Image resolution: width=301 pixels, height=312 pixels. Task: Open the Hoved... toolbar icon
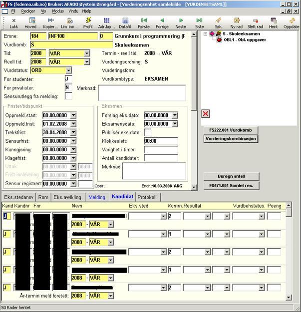tap(32, 20)
